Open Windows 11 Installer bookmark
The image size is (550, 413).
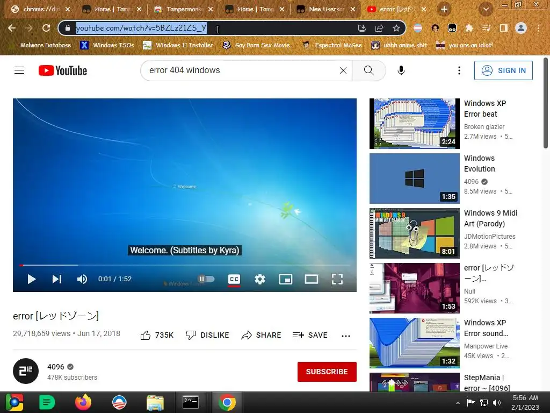coord(178,45)
